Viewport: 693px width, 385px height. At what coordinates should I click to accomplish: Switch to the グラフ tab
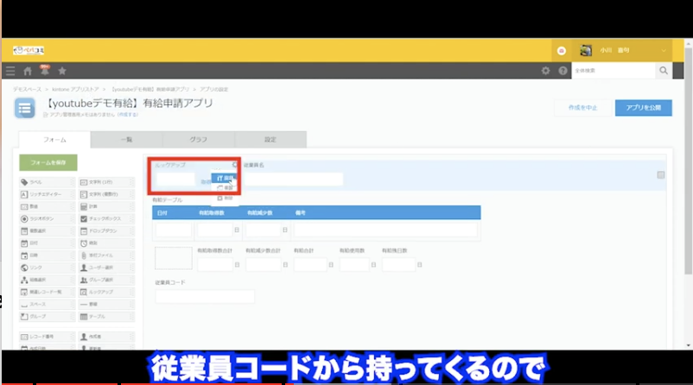point(198,139)
